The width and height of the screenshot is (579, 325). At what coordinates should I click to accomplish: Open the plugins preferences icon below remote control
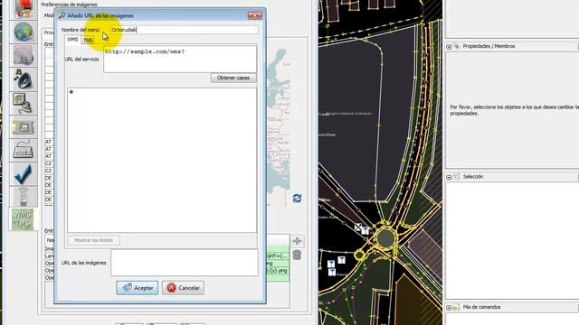pos(24,126)
